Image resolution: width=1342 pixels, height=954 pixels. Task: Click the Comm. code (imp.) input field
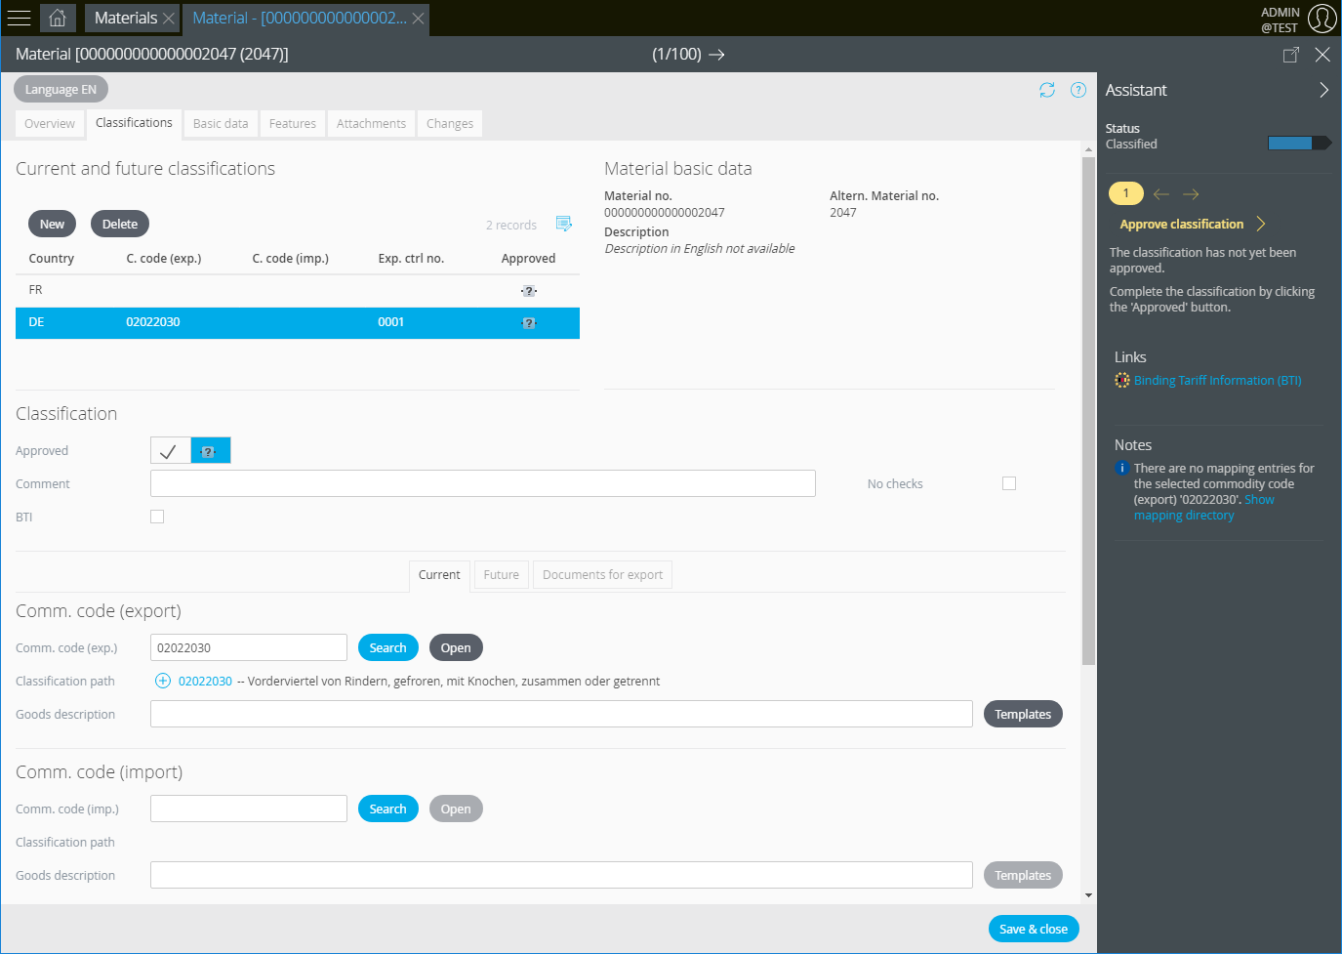pos(249,809)
